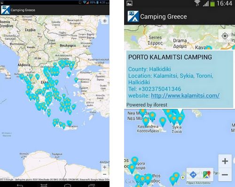Open location in Google Maps icon
235x187 pixels.
(207, 174)
